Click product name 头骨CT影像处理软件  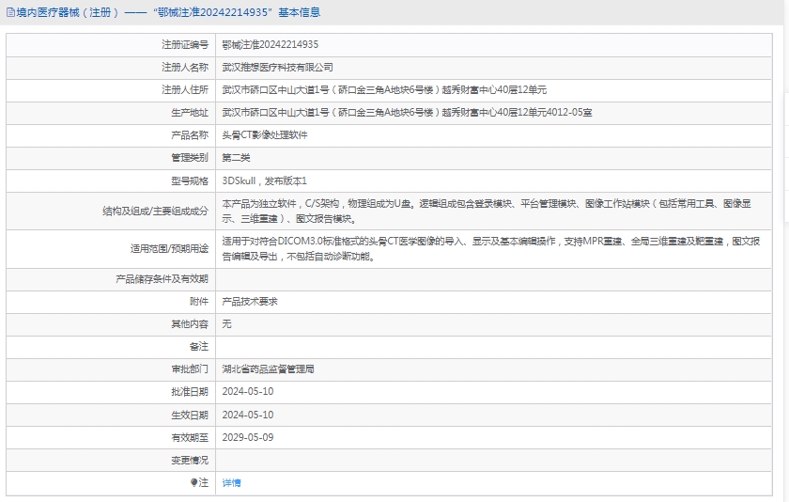point(264,134)
